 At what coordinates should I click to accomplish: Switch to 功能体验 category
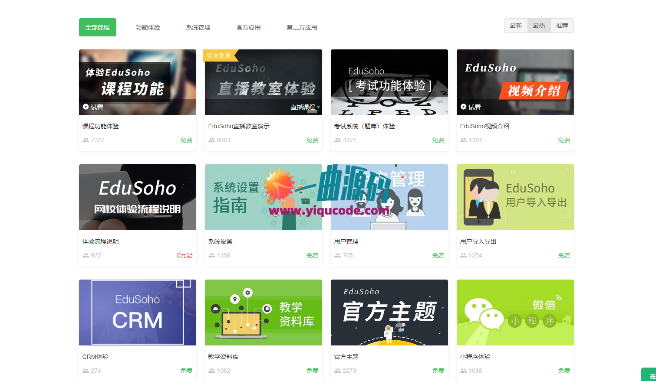[x=148, y=27]
